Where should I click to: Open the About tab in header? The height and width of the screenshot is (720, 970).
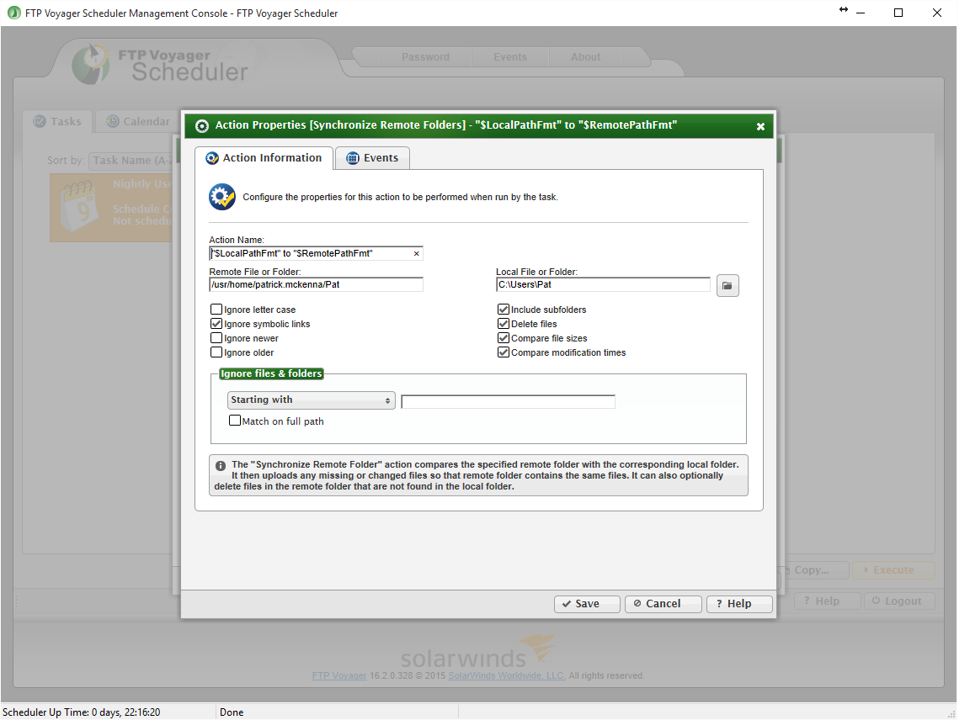586,57
